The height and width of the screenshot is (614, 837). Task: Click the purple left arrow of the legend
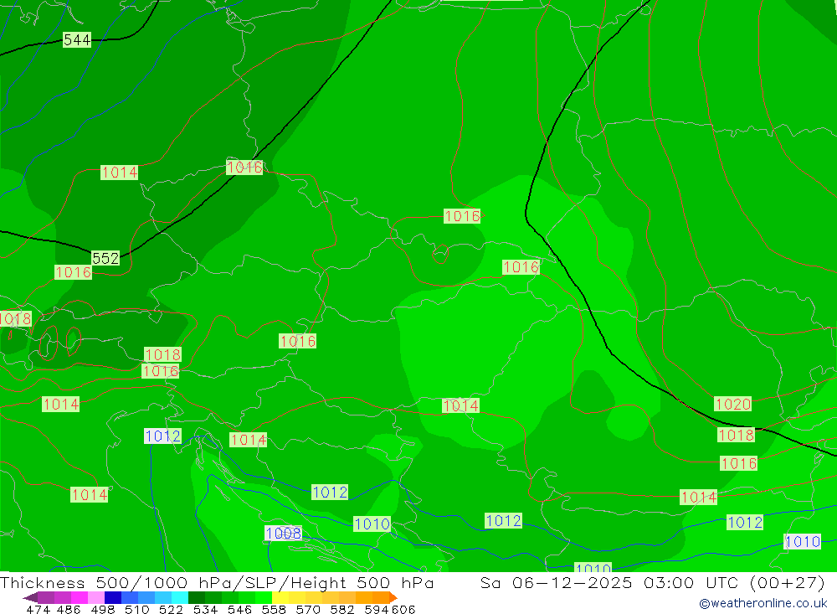[30, 597]
